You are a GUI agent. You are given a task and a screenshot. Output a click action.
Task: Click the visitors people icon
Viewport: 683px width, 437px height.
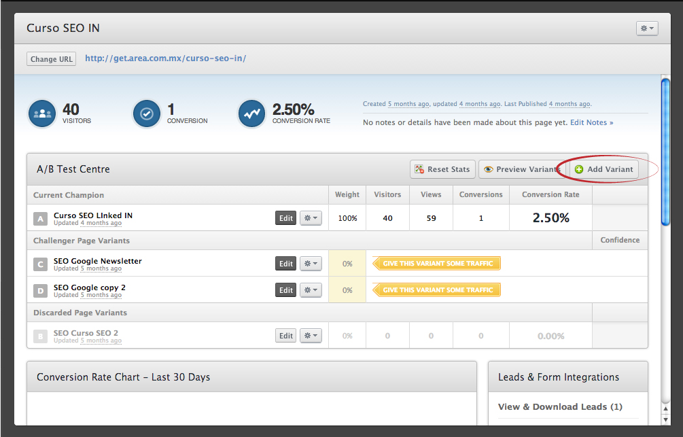coord(42,113)
